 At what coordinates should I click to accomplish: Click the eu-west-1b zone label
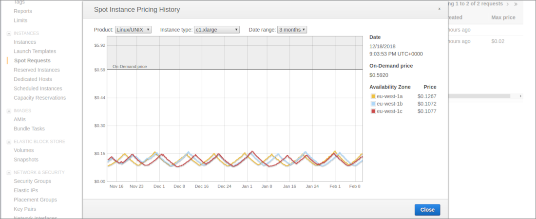390,104
